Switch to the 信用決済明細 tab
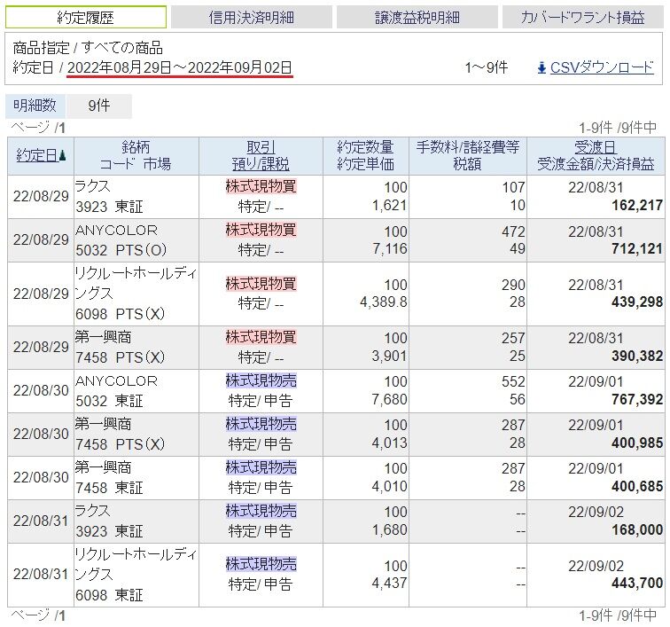Viewport: 670px width, 627px height. click(252, 17)
